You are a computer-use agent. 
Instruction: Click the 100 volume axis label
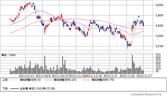[x=158, y=68]
